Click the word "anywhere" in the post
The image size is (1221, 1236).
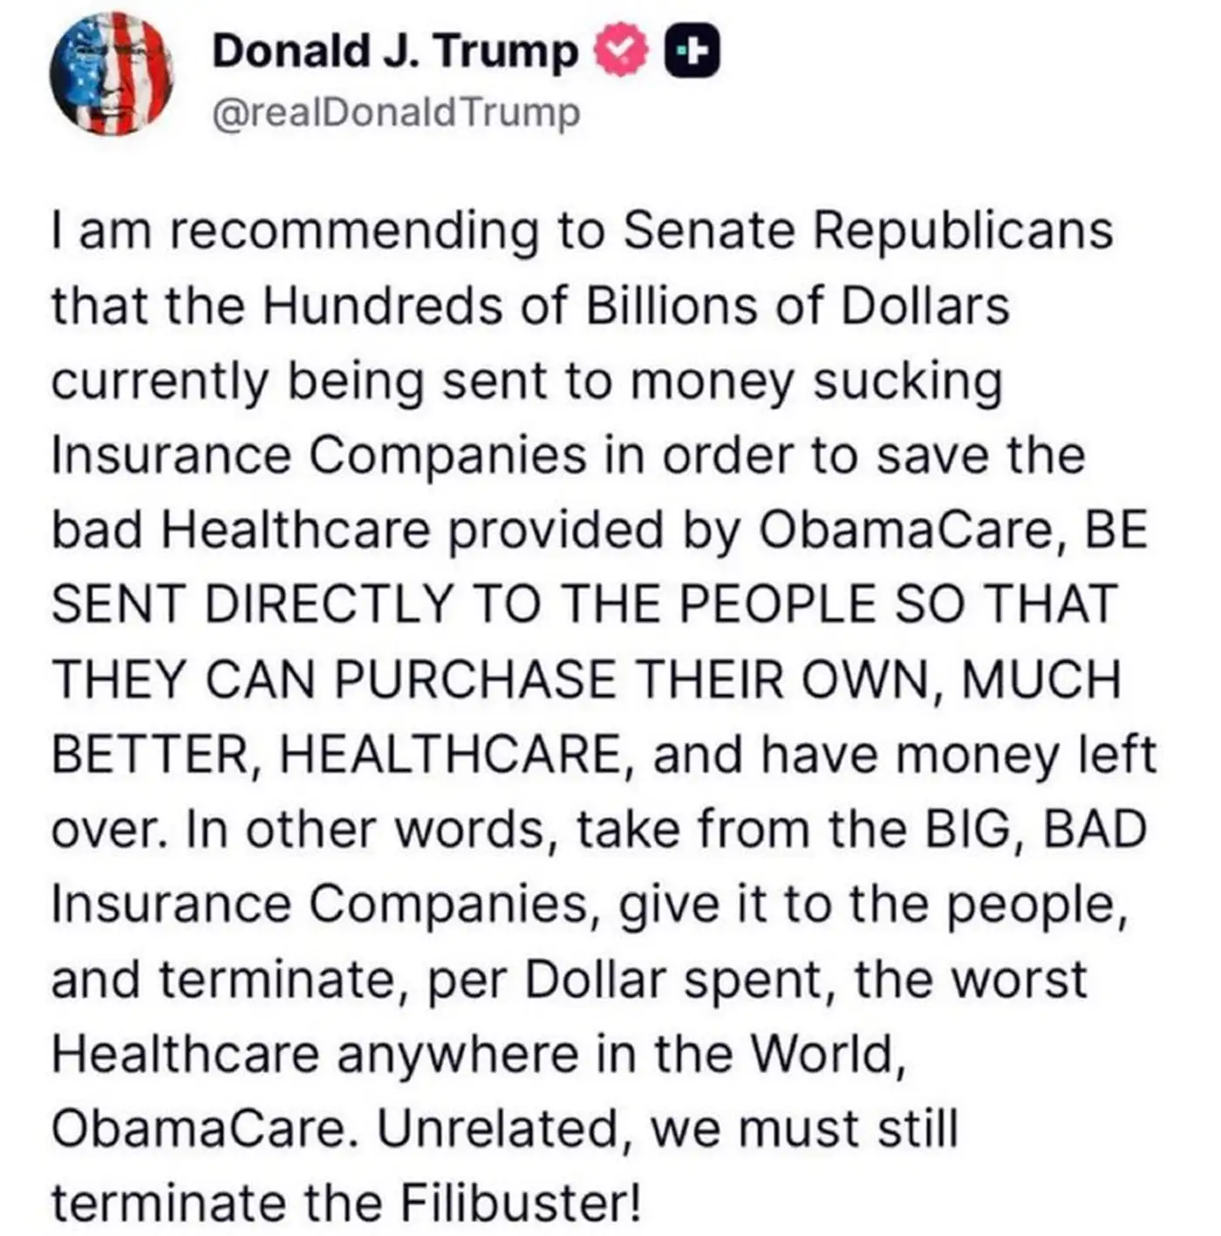click(x=458, y=1055)
